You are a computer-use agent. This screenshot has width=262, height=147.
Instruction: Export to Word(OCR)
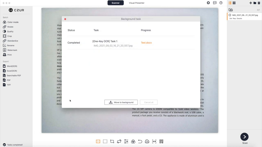10,66
